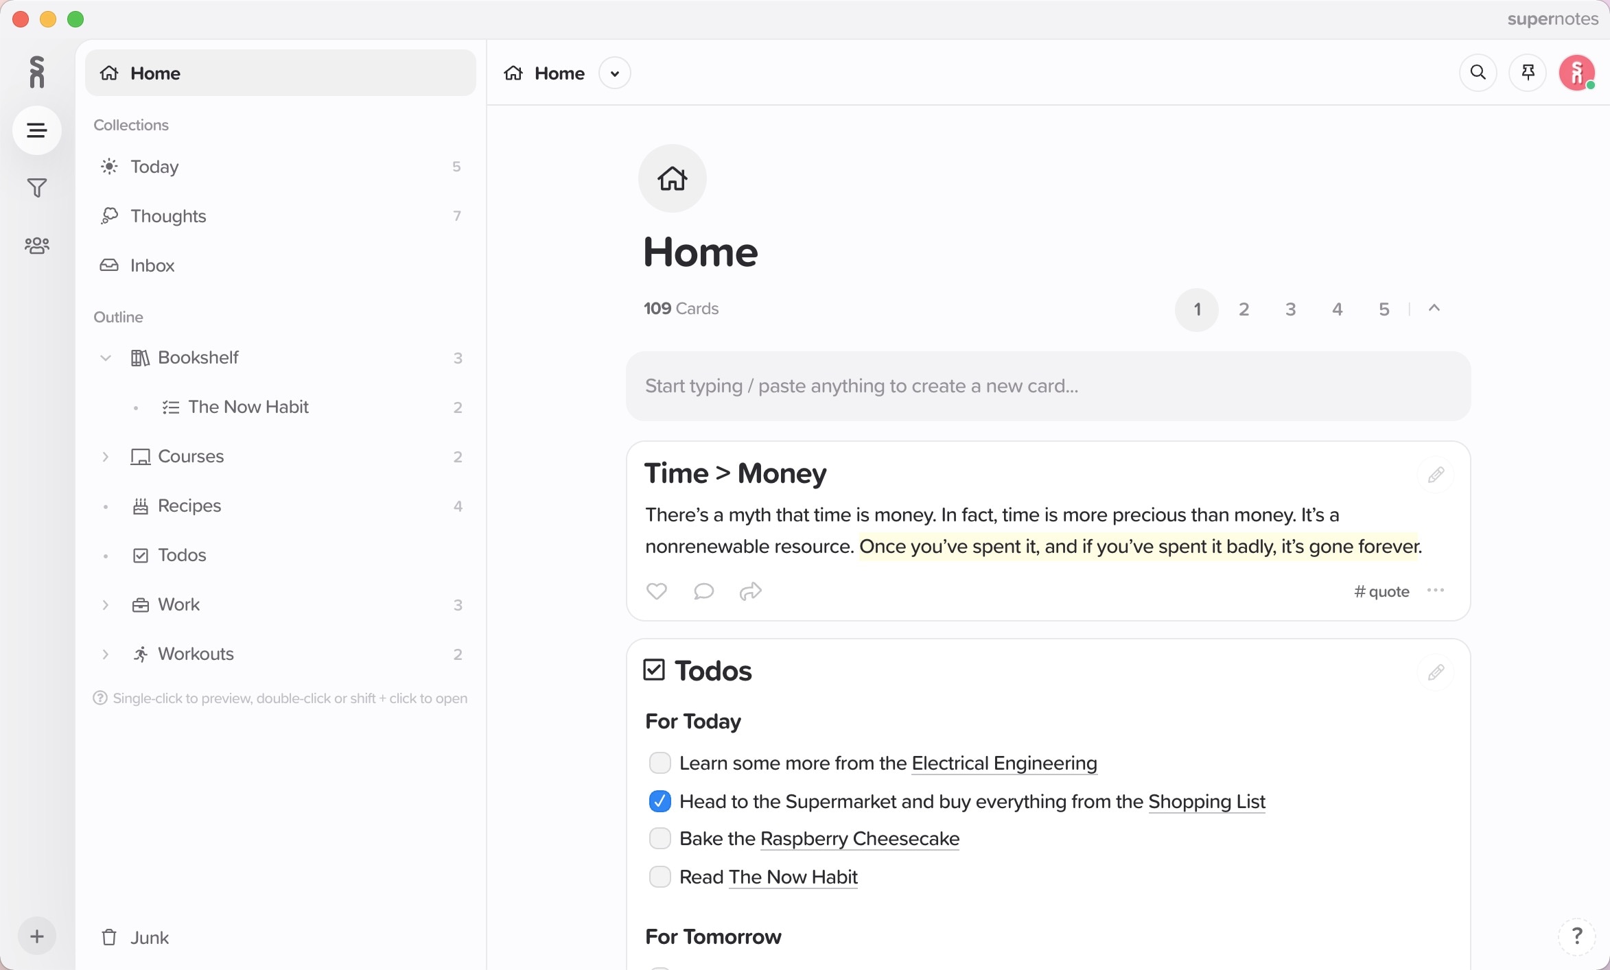1610x970 pixels.
Task: Go to page 3 of the cards
Action: [1290, 309]
